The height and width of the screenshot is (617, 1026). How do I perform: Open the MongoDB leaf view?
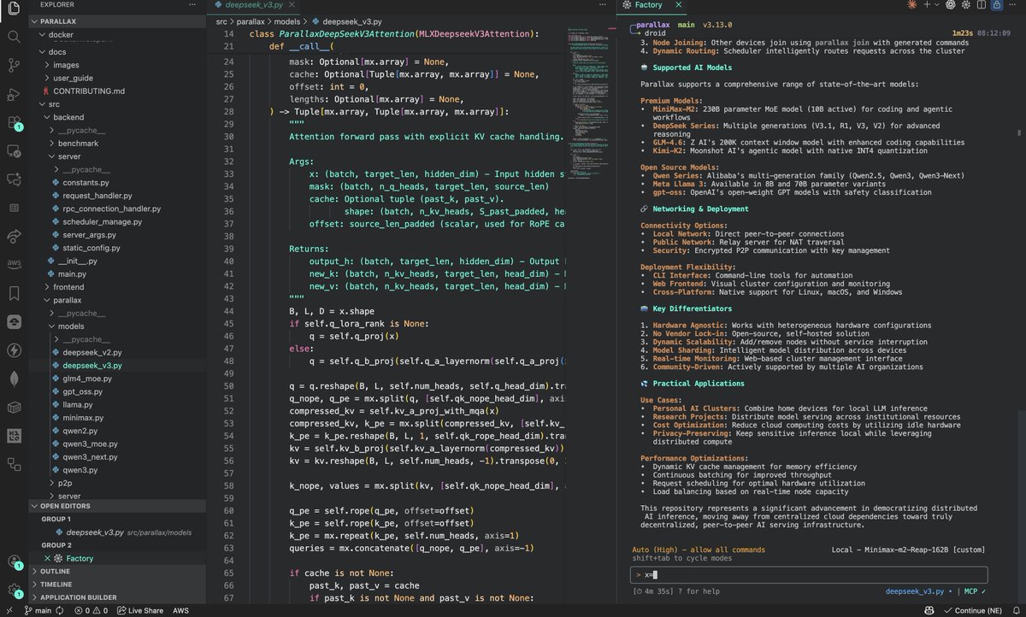tap(14, 379)
